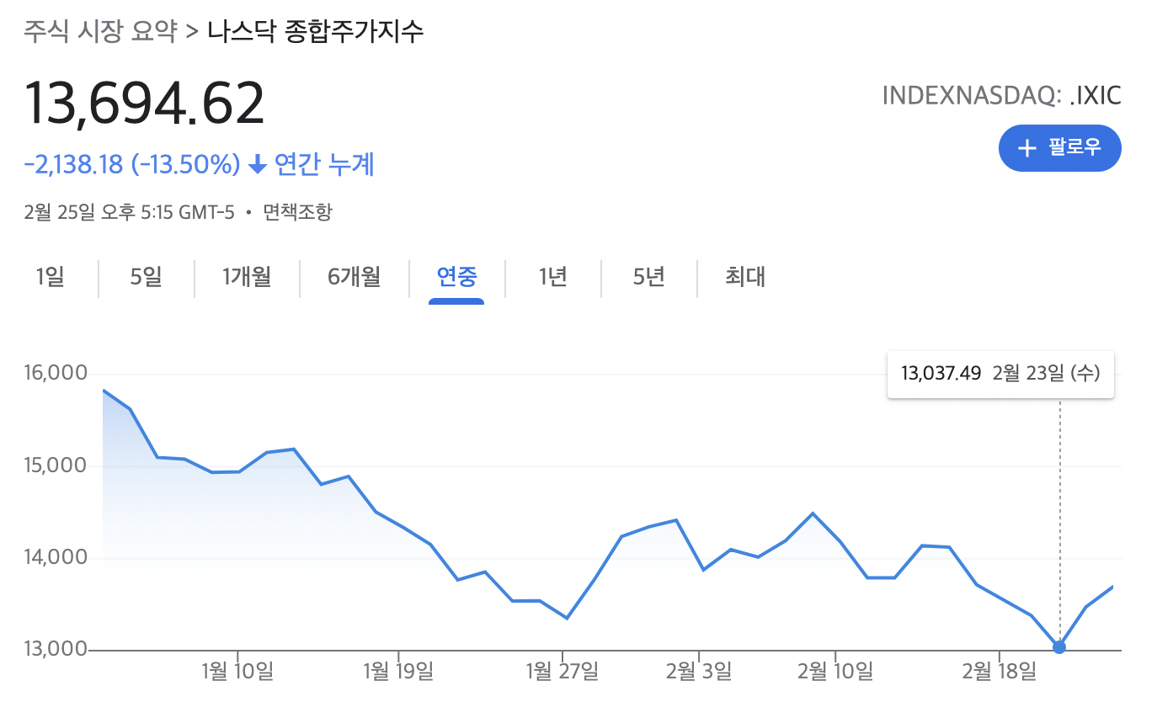The height and width of the screenshot is (702, 1157).
Task: Switch to the 6개월 range tab
Action: point(354,277)
